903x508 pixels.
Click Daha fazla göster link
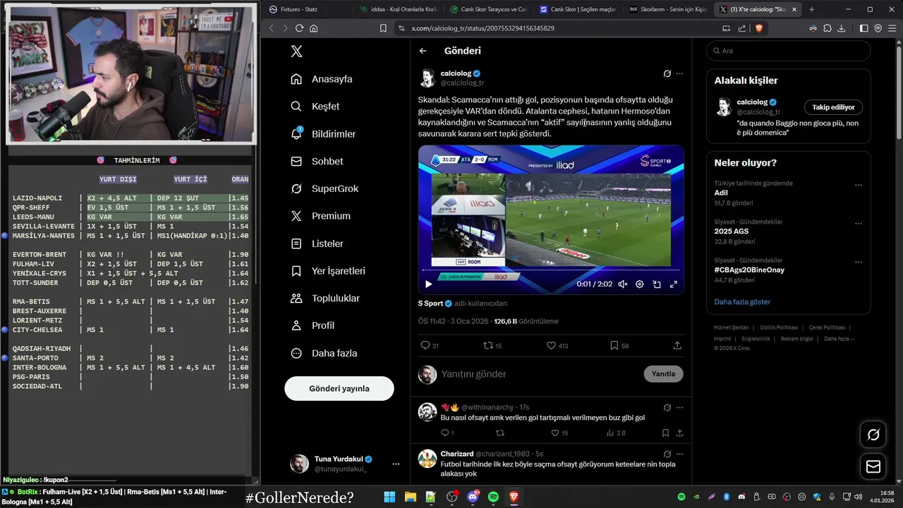[742, 302]
